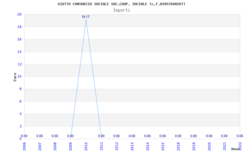Viewport: 243px width, 152px height.
Task: Click y-axis tick value 8
Action: (x=20, y=89)
